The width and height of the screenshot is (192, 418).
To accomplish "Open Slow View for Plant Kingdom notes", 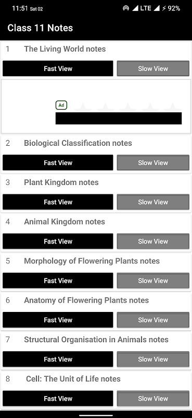I will tap(153, 202).
